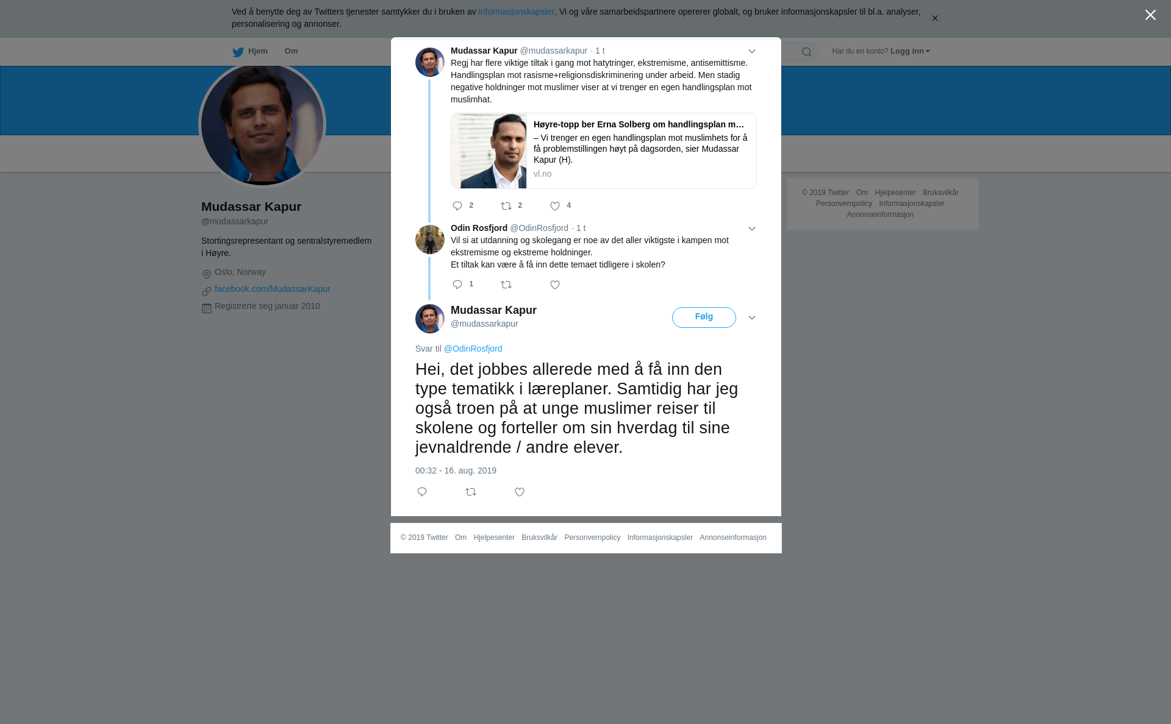Open reply icon on first tweet
The width and height of the screenshot is (1171, 724).
[457, 206]
